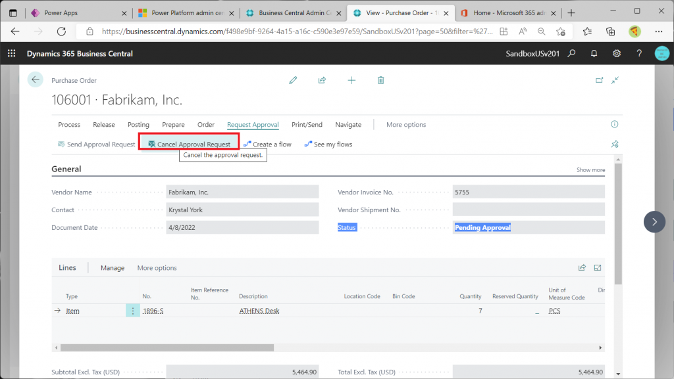The height and width of the screenshot is (379, 674).
Task: Click browser back arrow
Action: [x=15, y=32]
